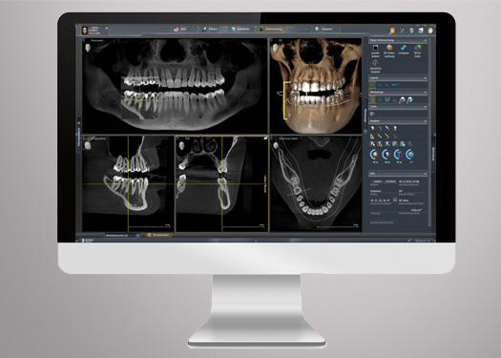Open vertical side tab on far right edge

[x=433, y=154]
